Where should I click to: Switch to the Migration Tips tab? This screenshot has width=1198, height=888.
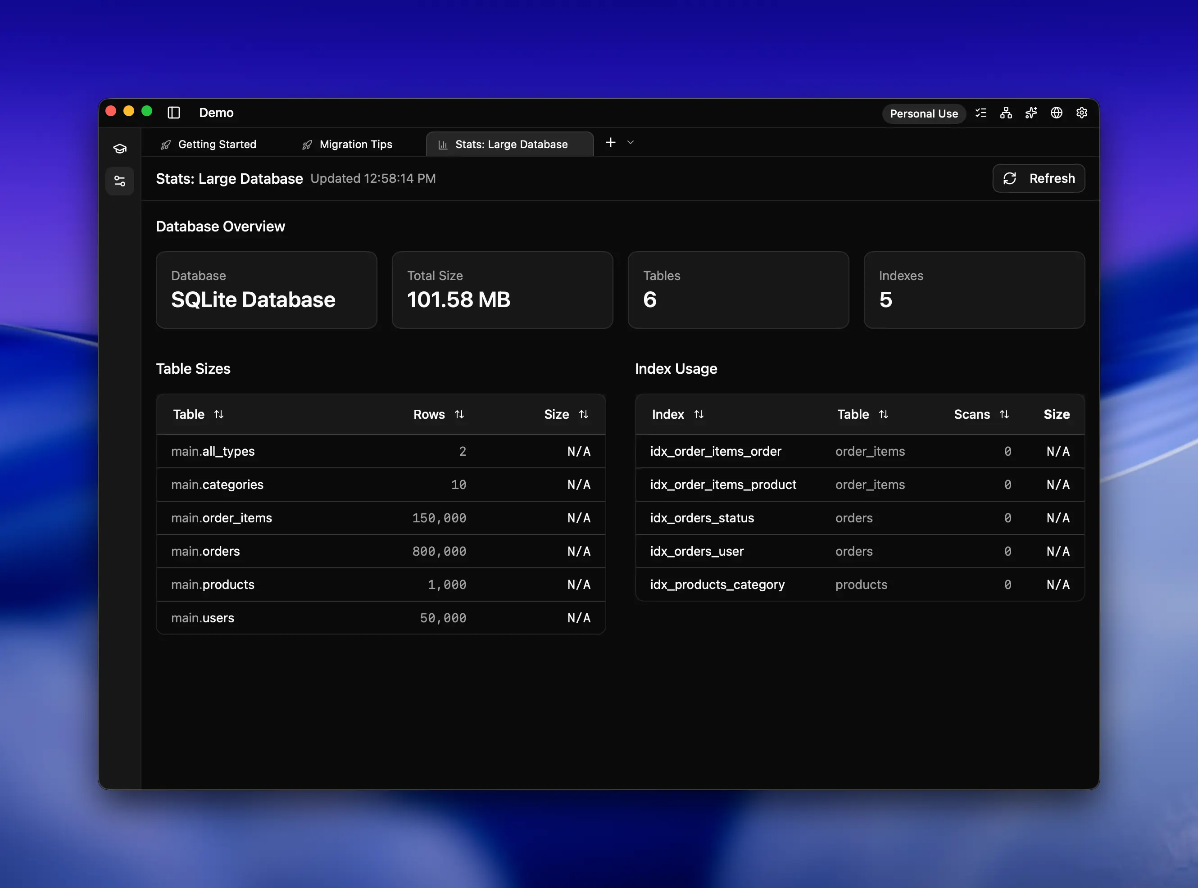tap(356, 144)
